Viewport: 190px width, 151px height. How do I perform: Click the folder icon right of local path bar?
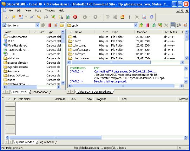coord(62,25)
